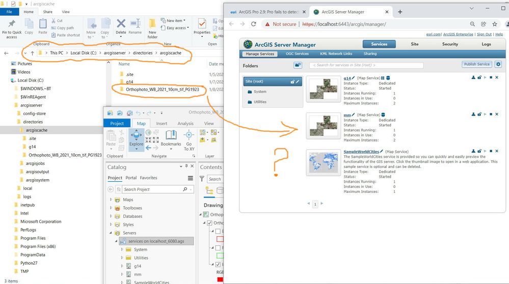Image resolution: width=509 pixels, height=284 pixels.
Task: Click Cut in File Explorer clipboard group
Action: 57,21
